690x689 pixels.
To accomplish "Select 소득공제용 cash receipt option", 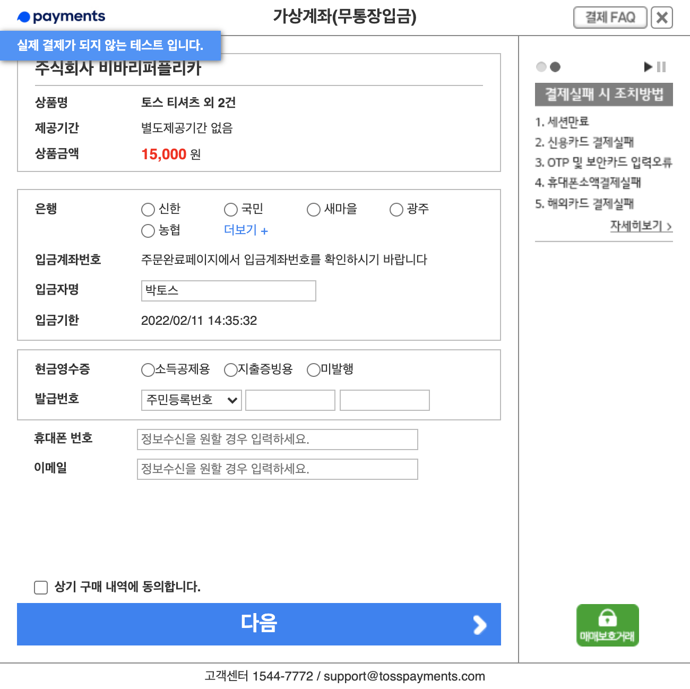I will [148, 370].
